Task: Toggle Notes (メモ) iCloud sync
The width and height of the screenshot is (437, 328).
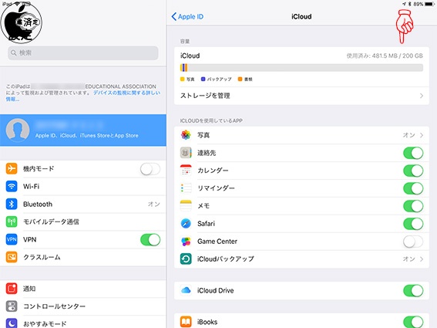Action: coord(413,206)
